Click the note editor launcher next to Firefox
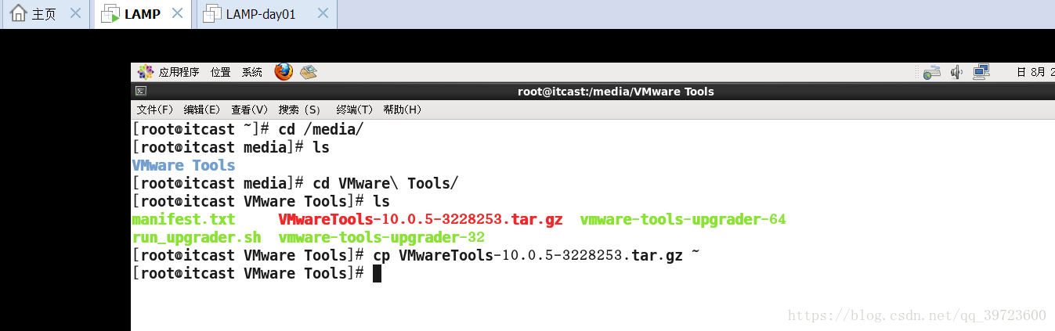Image resolution: width=1055 pixels, height=331 pixels. click(308, 72)
